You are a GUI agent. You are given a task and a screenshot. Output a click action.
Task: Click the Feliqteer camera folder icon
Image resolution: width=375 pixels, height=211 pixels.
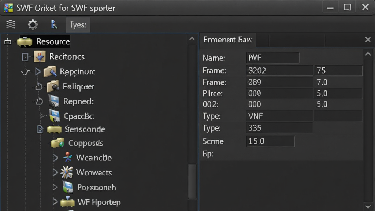point(53,86)
